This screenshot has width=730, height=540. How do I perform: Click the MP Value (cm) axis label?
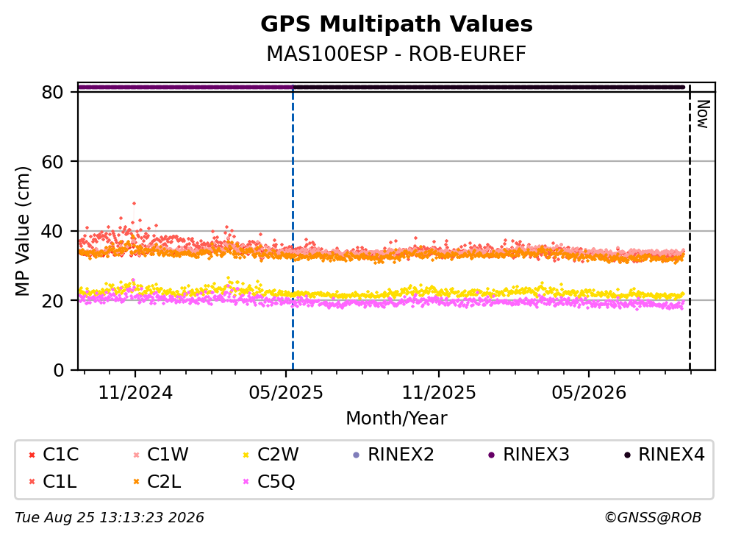click(x=22, y=231)
